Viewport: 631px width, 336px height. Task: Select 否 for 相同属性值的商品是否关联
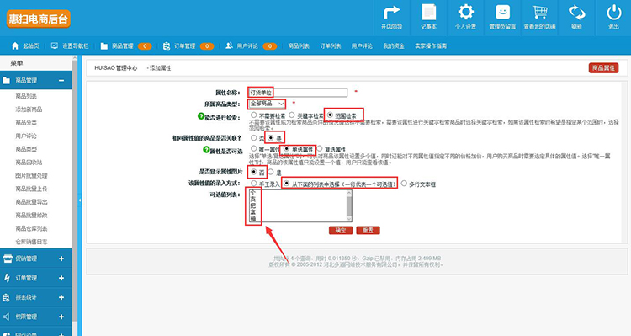point(254,138)
